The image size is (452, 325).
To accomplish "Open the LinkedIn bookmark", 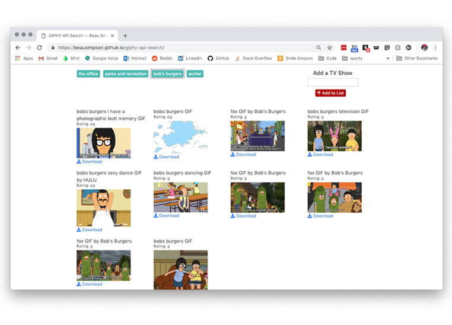I will [x=190, y=58].
